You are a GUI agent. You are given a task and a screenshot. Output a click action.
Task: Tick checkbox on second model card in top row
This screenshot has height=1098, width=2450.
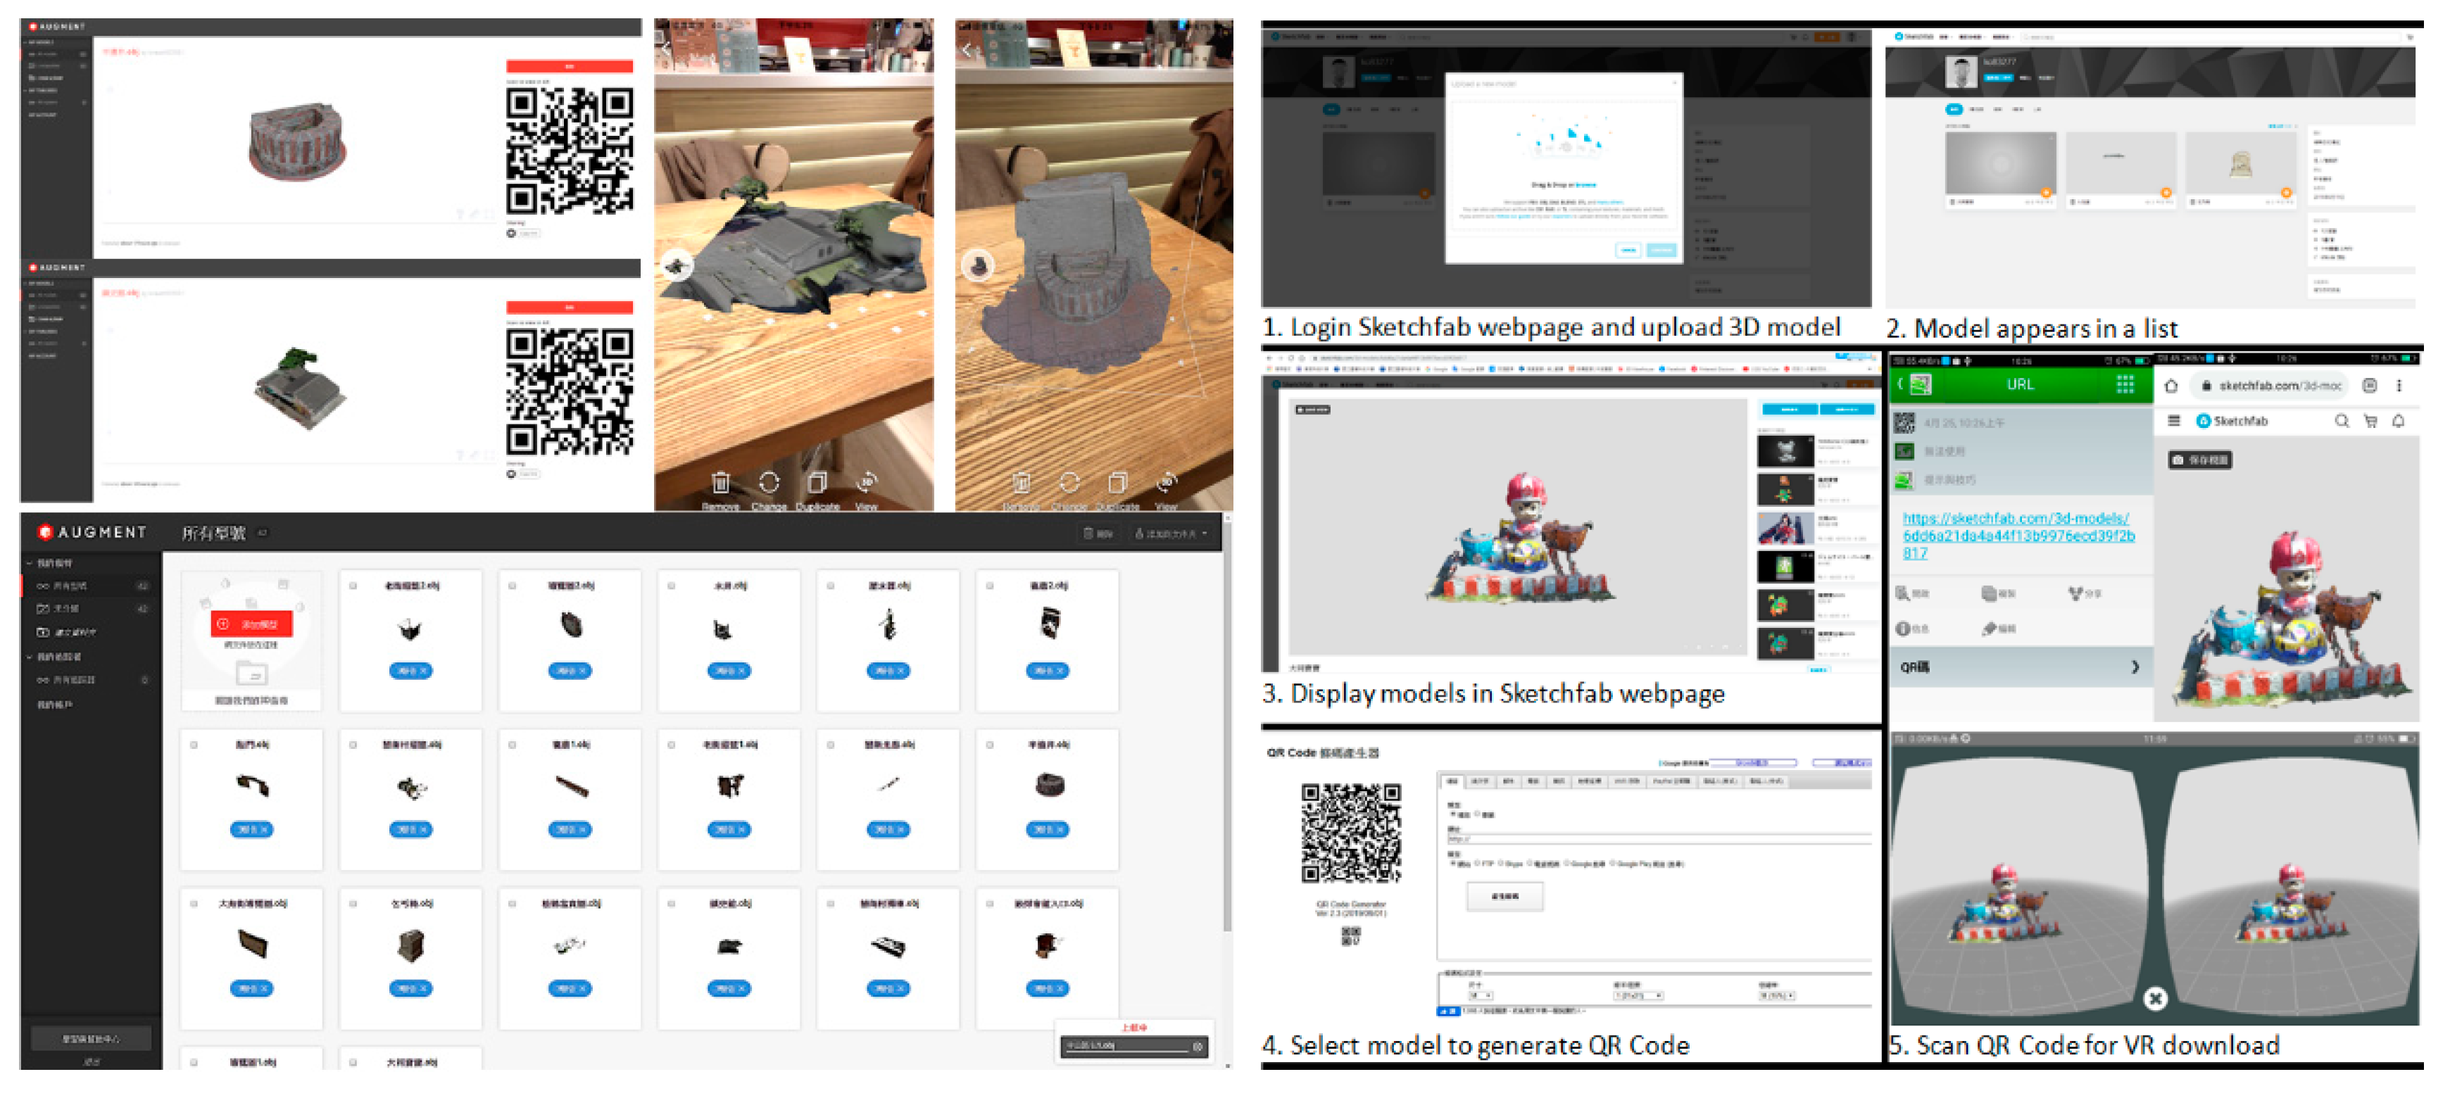[512, 586]
